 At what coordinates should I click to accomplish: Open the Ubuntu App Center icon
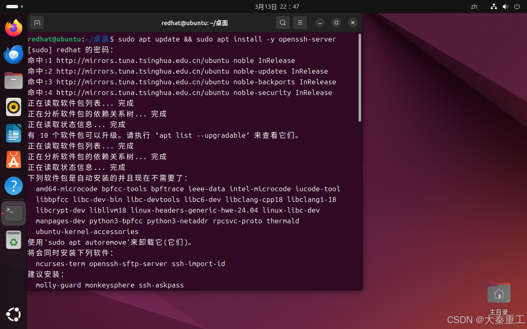[14, 160]
